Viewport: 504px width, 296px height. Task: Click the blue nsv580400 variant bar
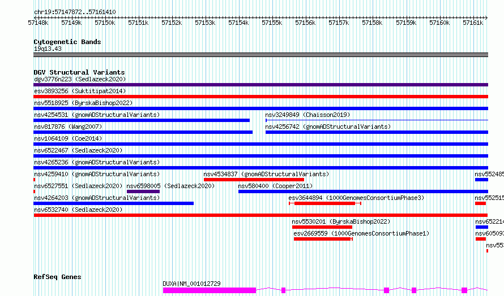pyautogui.click(x=363, y=191)
